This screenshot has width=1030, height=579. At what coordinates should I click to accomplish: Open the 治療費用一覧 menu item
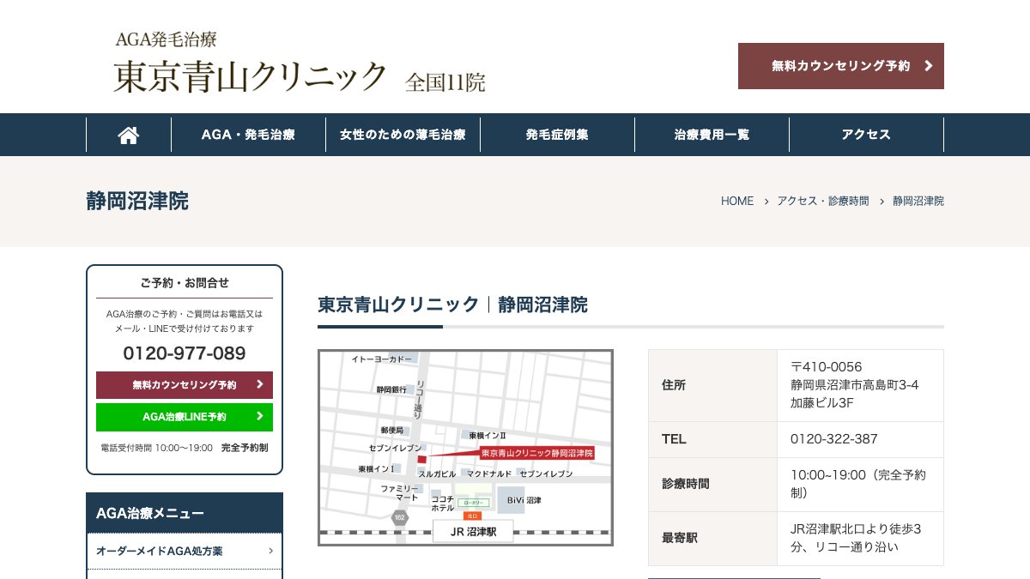tap(712, 135)
